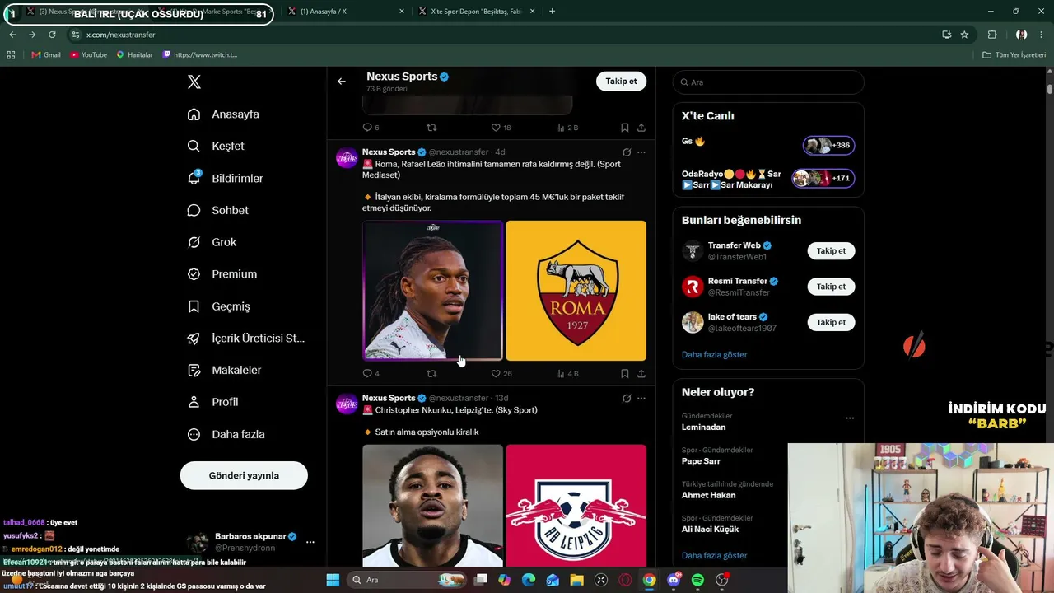Open more options on Rafael Leão post
1054x593 pixels.
pos(641,152)
